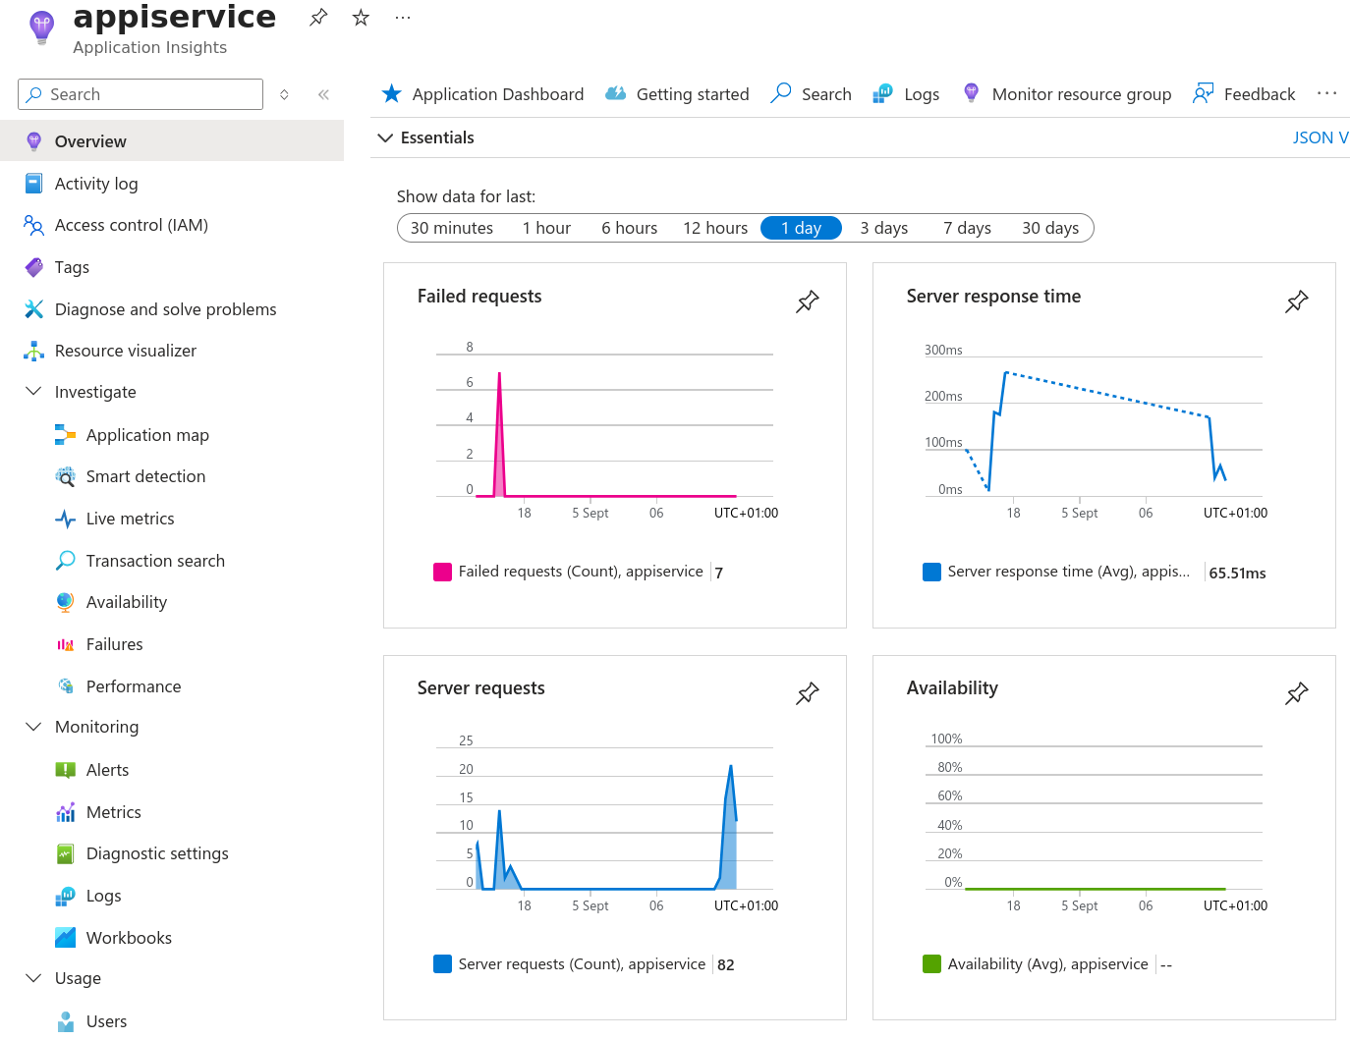Open Live metrics
The image size is (1350, 1040).
128,519
